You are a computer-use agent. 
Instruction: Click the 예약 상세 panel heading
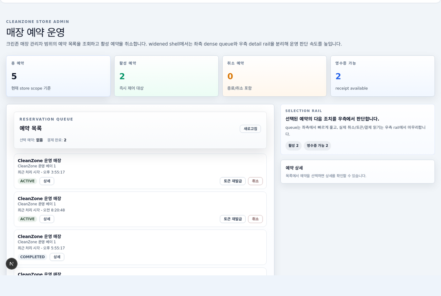click(x=294, y=168)
